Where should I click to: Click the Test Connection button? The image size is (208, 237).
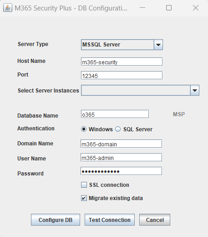110,220
